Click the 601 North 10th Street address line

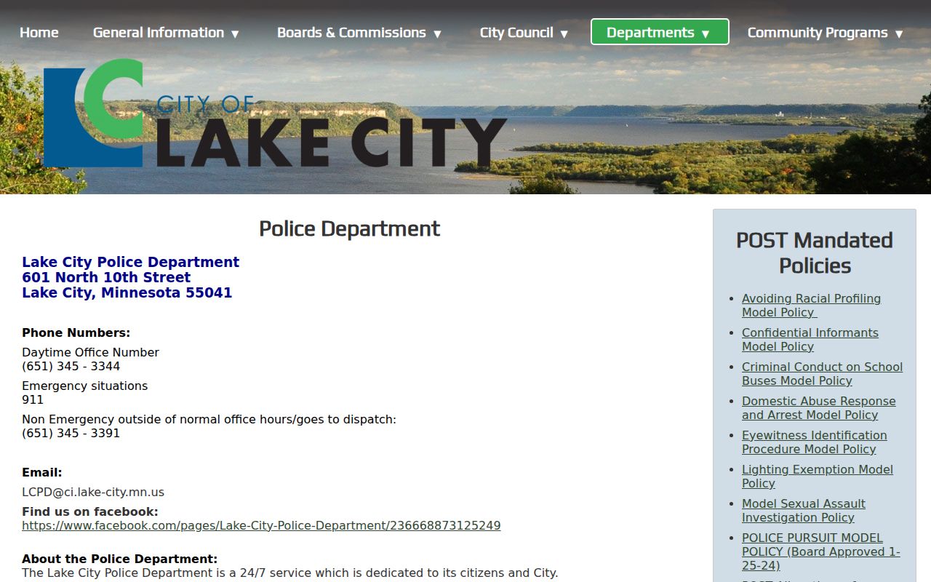[106, 277]
